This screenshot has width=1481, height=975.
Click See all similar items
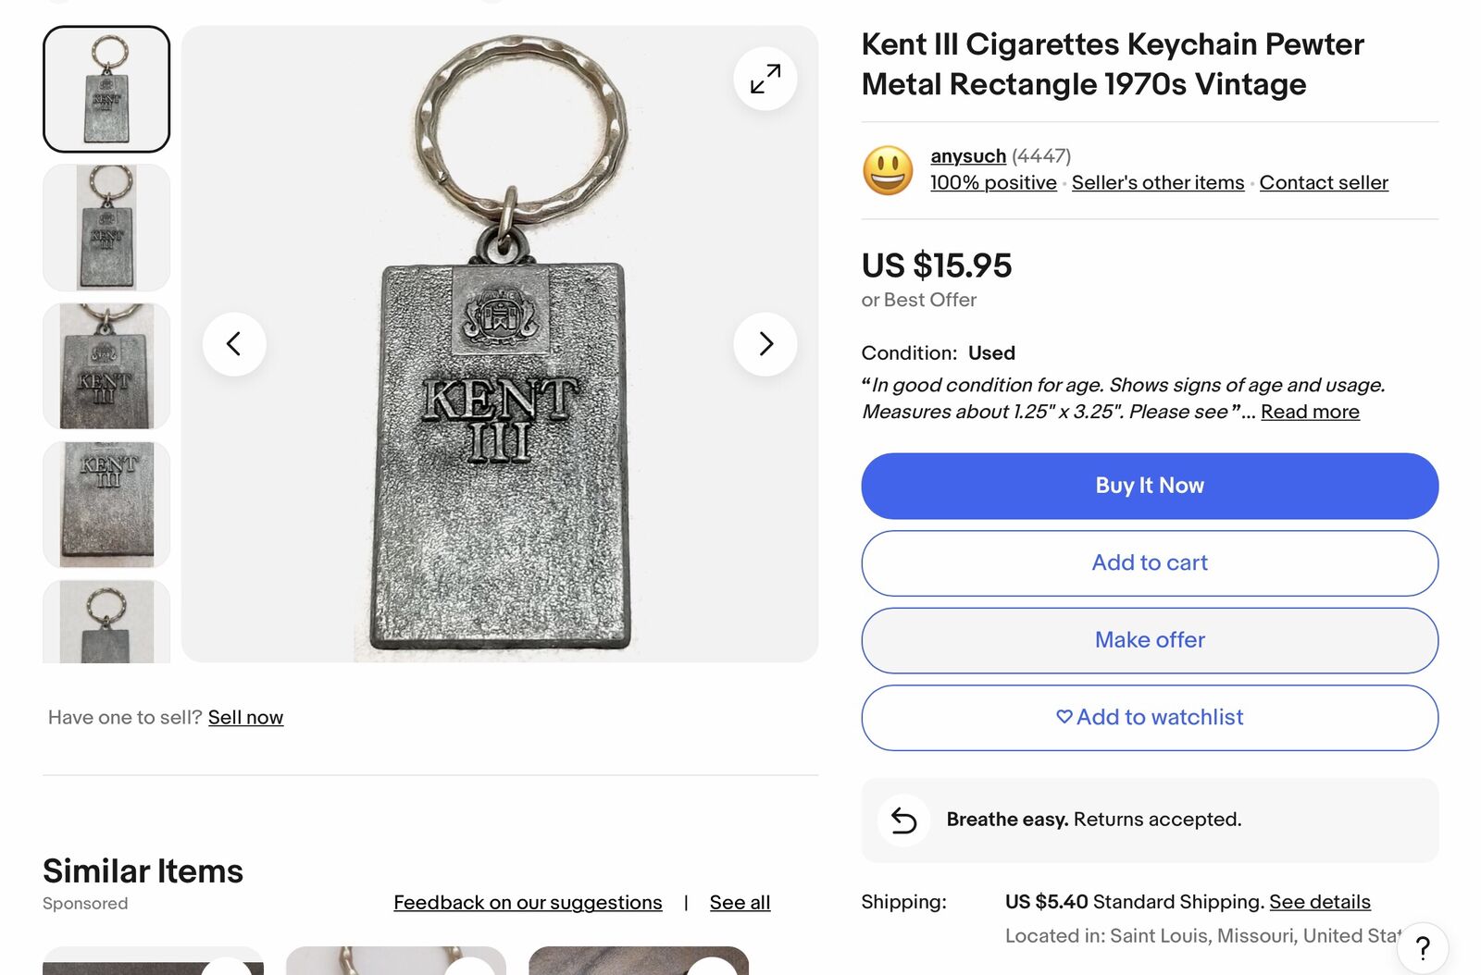point(740,903)
